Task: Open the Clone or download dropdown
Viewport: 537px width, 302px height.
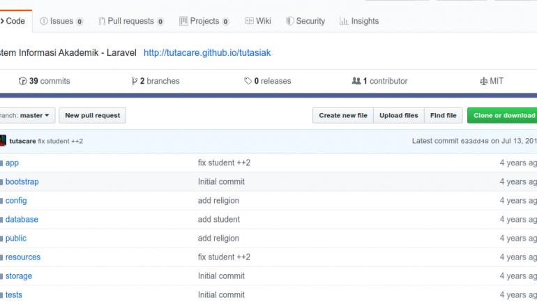Action: coord(502,115)
